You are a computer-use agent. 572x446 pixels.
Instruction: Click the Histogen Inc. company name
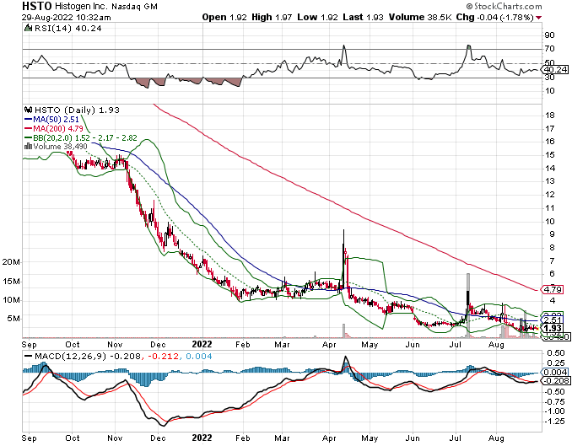tap(82, 6)
